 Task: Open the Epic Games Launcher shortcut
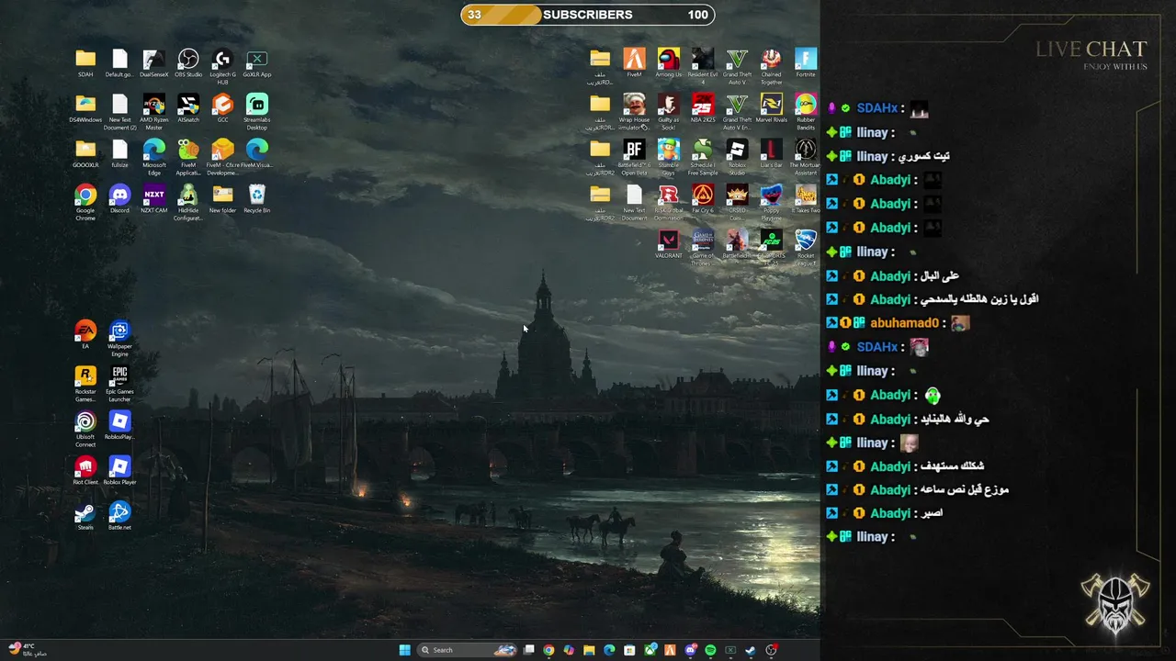[x=119, y=383]
